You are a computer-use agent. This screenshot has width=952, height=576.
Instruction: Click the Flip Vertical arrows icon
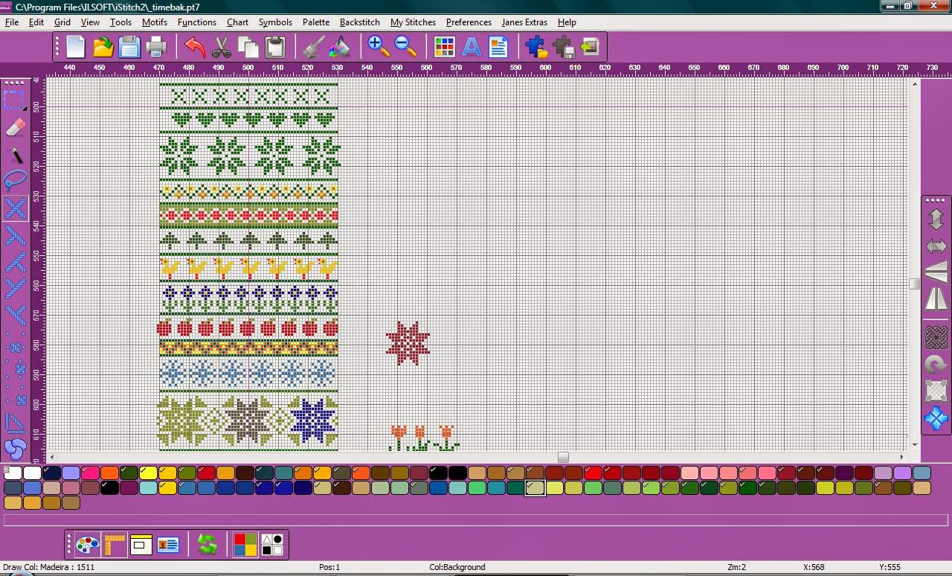936,217
